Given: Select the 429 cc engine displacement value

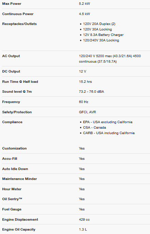Looking at the screenshot, I should click(84, 220).
